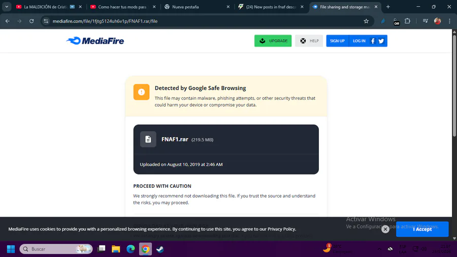The image size is (457, 257).
Task: Click SIGN UP in the header
Action: (x=337, y=41)
